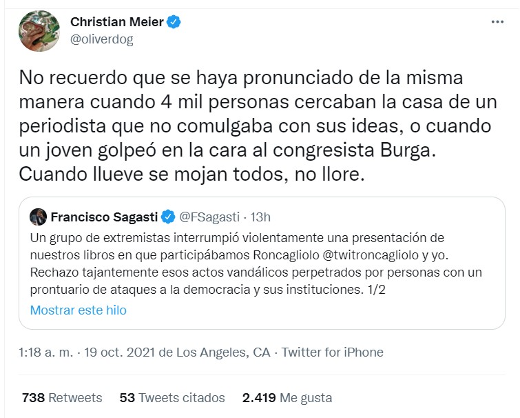Expand thread with Mostrar este hilo
This screenshot has height=418, width=520.
[x=79, y=310]
